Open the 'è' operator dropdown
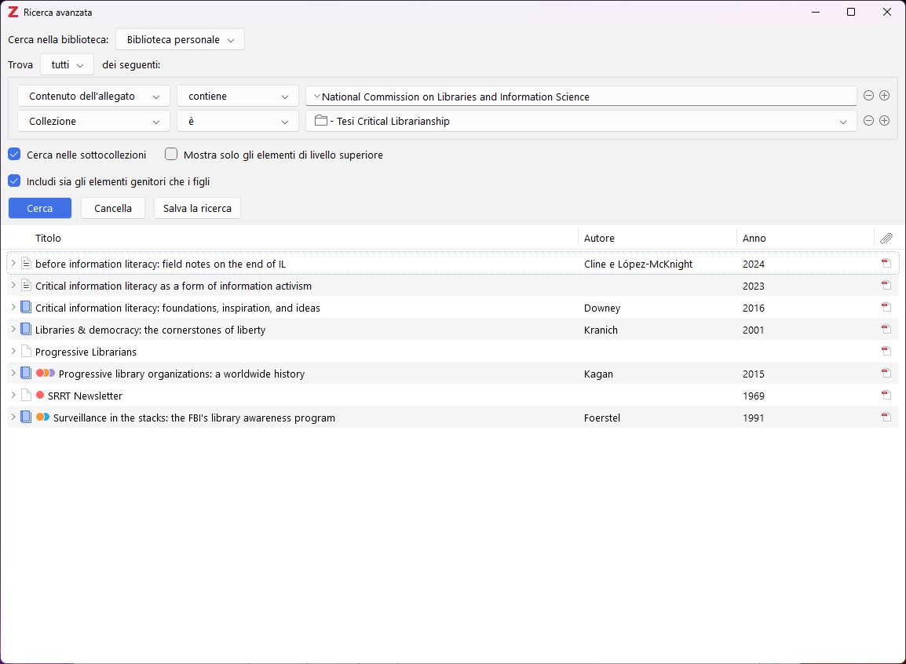 (237, 121)
